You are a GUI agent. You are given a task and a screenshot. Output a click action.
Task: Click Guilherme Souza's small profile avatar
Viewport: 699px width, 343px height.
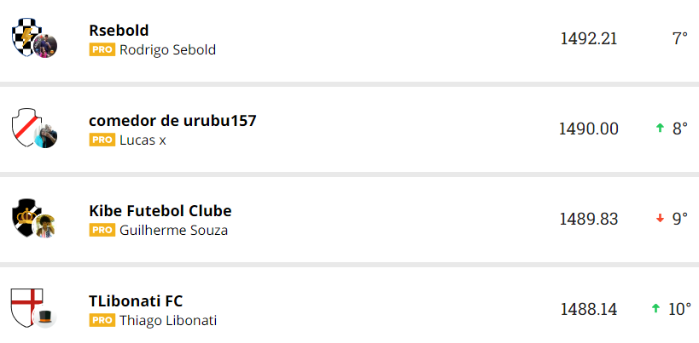click(46, 226)
